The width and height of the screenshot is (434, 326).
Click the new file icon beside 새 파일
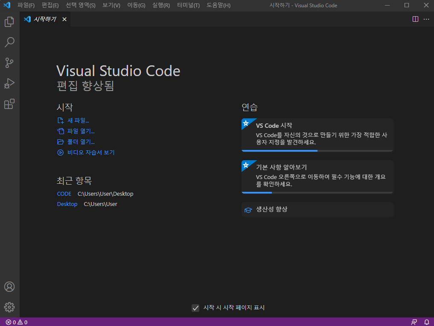tap(60, 120)
